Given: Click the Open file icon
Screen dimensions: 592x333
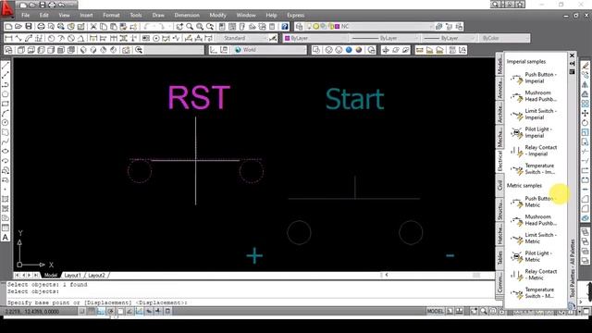Looking at the screenshot, I should tap(18, 27).
